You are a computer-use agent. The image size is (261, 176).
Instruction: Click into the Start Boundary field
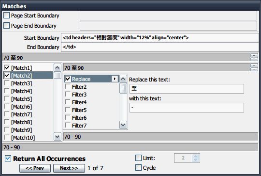coord(160,37)
